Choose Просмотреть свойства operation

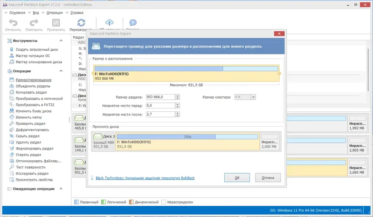click(34, 180)
